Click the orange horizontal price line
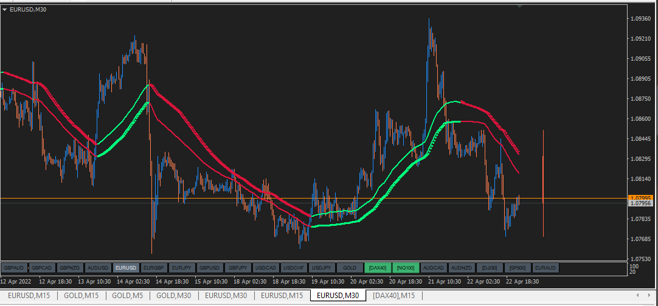658x306 pixels. [313, 198]
